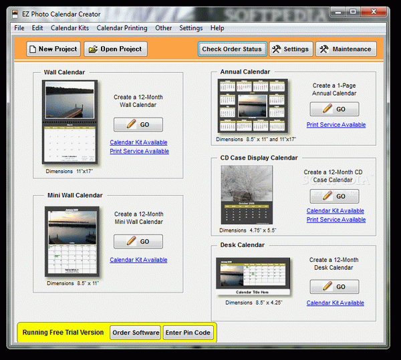401x360 pixels.
Task: Click the Open Project button
Action: point(116,49)
